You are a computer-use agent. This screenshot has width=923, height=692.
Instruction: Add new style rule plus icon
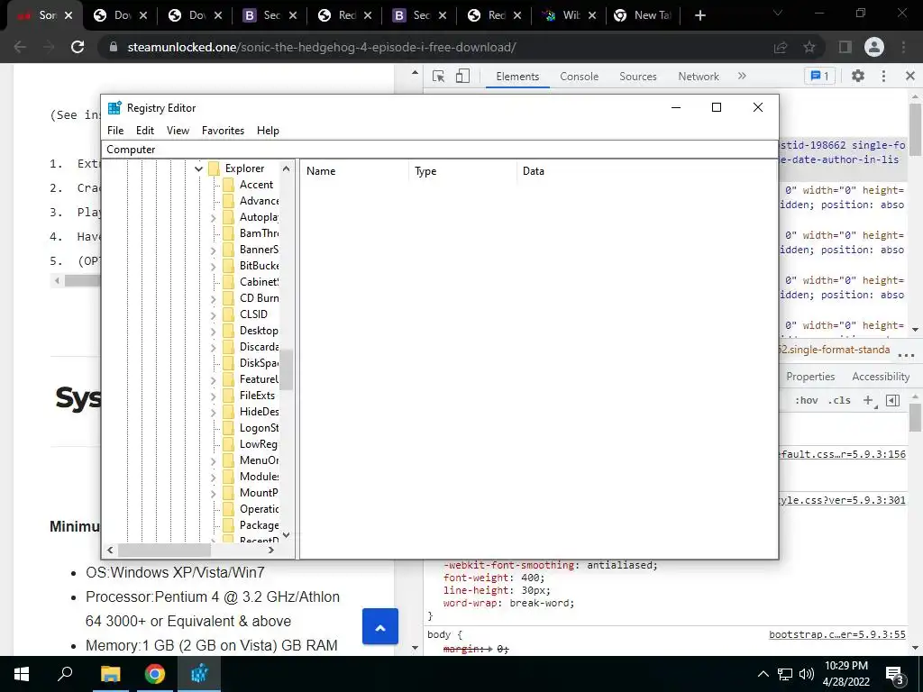point(868,401)
